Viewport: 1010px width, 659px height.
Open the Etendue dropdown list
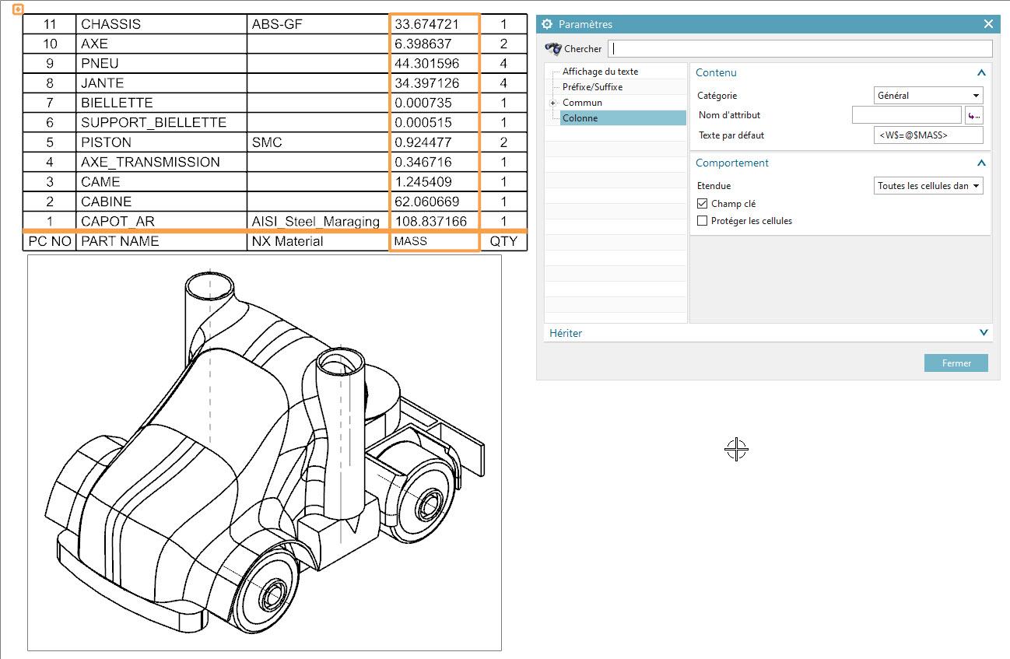928,186
